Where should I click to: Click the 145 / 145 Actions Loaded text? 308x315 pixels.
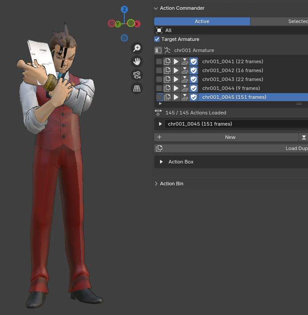click(196, 113)
